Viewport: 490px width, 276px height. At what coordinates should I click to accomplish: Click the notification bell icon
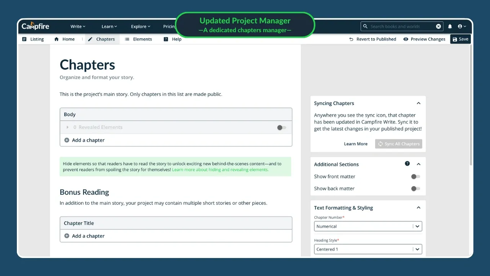(x=450, y=26)
